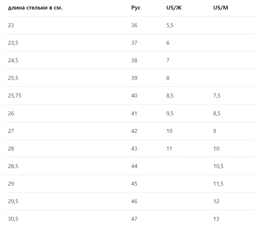The width and height of the screenshot is (258, 227).
Task: Select Russian size 42 cell
Action: 134,131
